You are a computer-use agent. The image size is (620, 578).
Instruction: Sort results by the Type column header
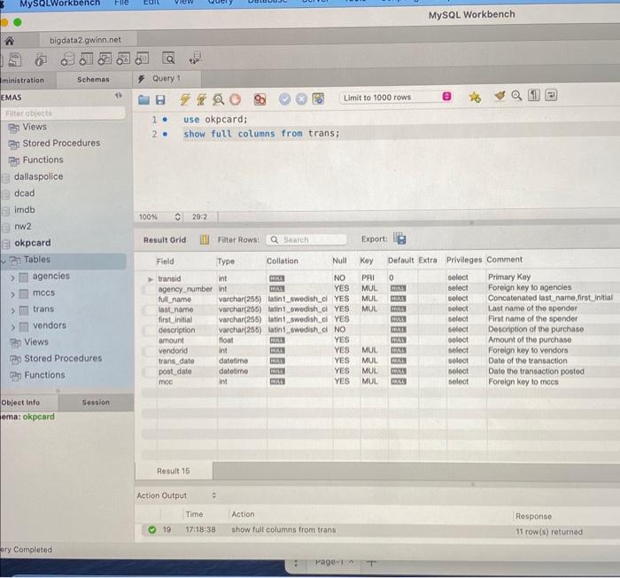pyautogui.click(x=226, y=262)
